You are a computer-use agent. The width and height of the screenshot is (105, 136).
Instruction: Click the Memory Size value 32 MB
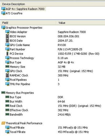[x=61, y=67]
